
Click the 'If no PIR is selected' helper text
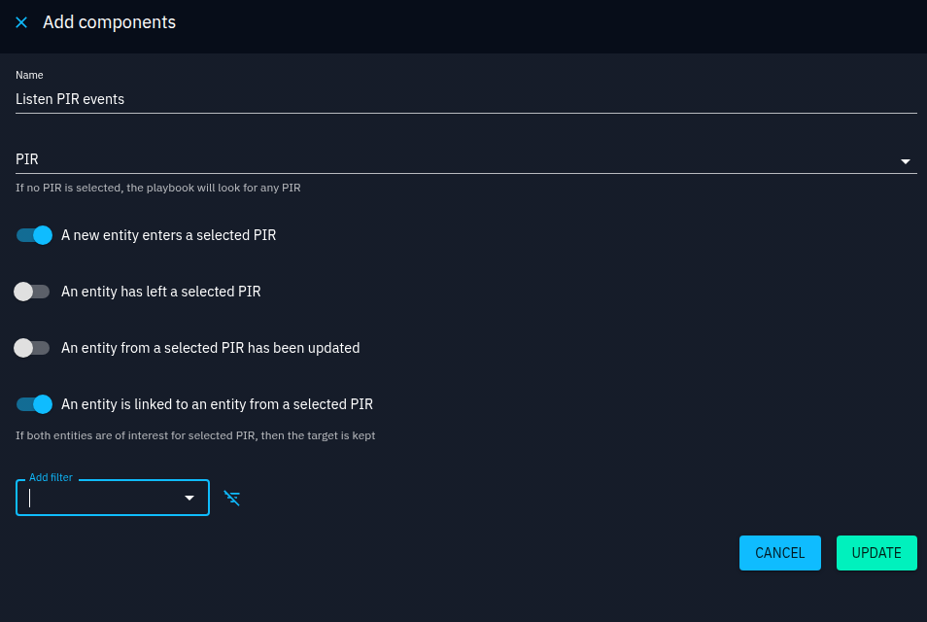(157, 188)
